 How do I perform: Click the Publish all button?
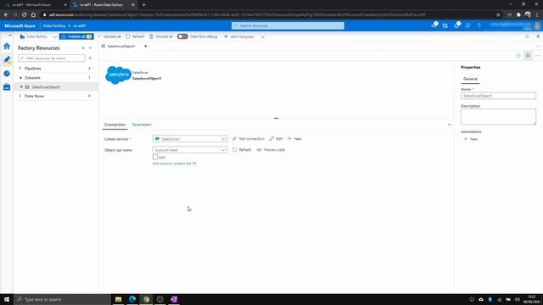[x=76, y=36]
